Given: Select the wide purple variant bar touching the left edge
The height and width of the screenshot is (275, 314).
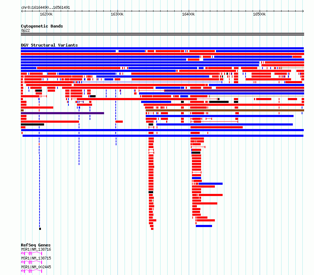Looking at the screenshot, I should point(62,113).
